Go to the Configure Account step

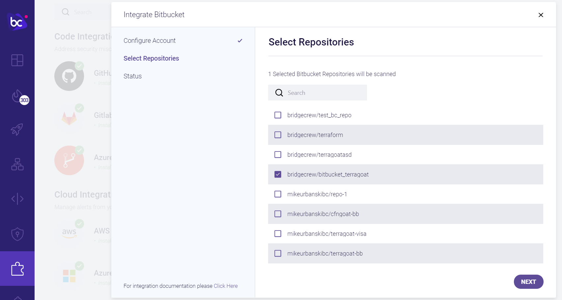[150, 41]
